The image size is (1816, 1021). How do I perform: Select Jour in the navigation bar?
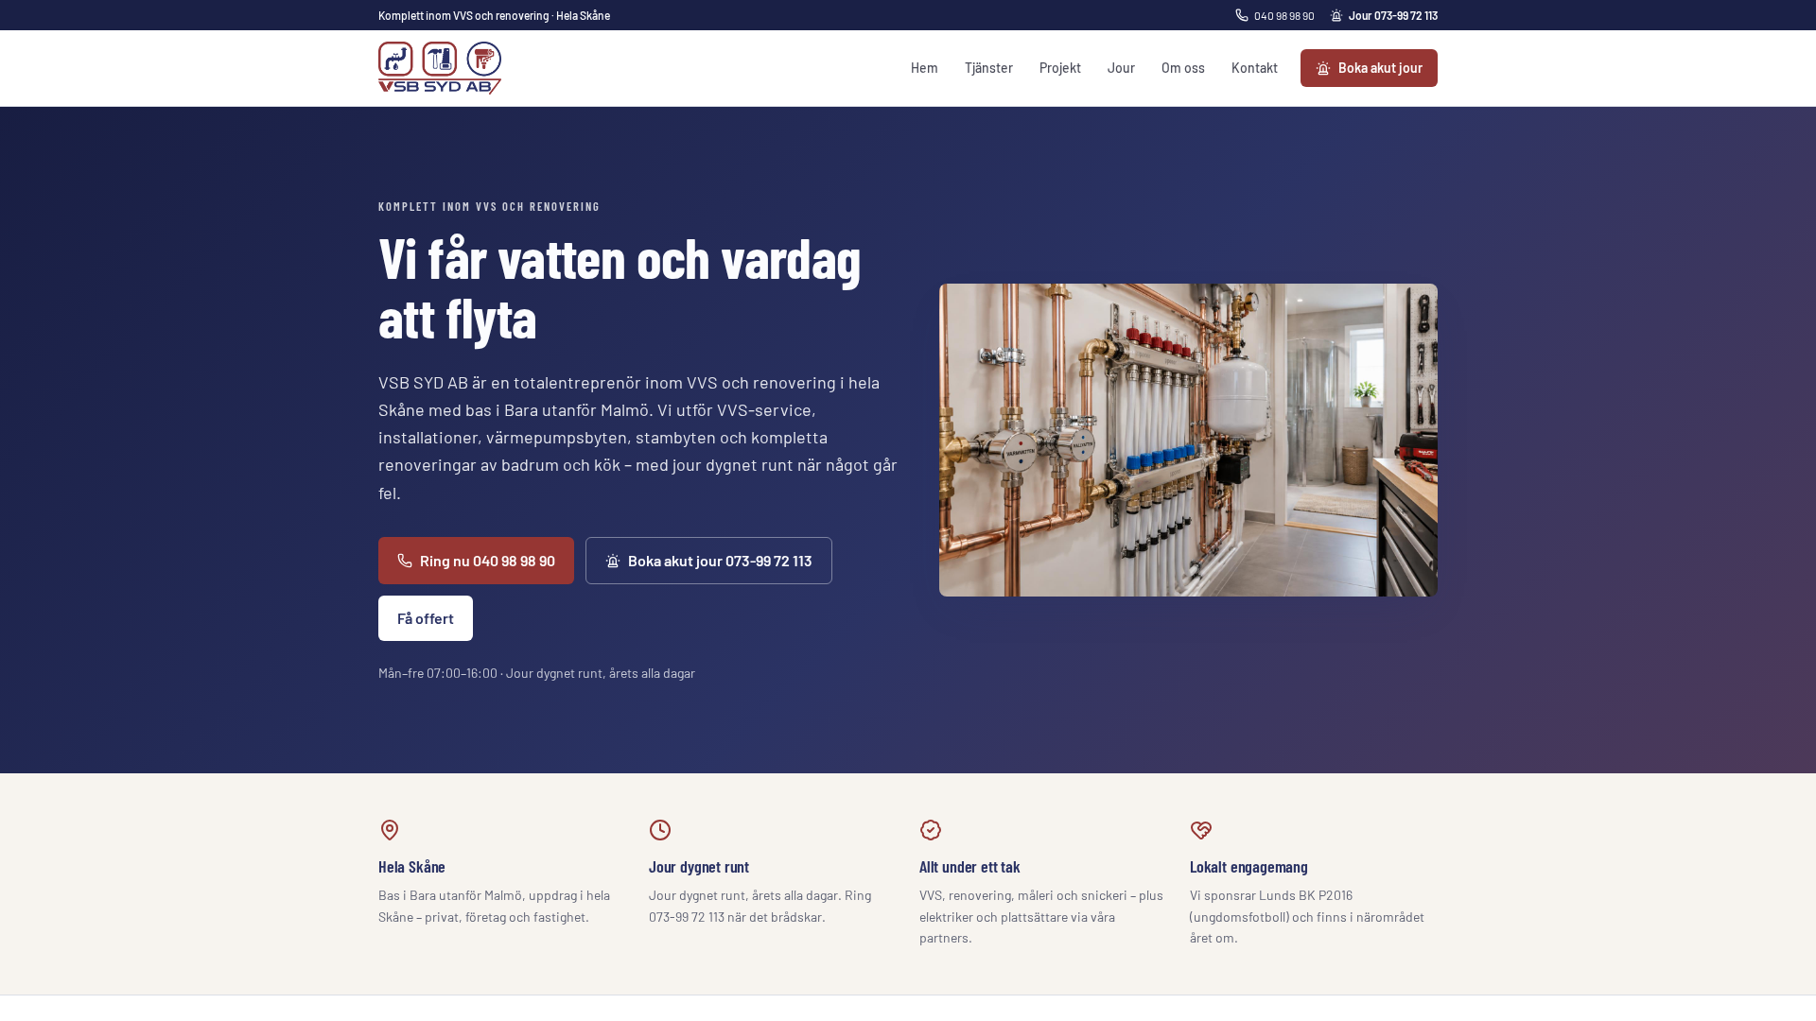tap(1121, 68)
